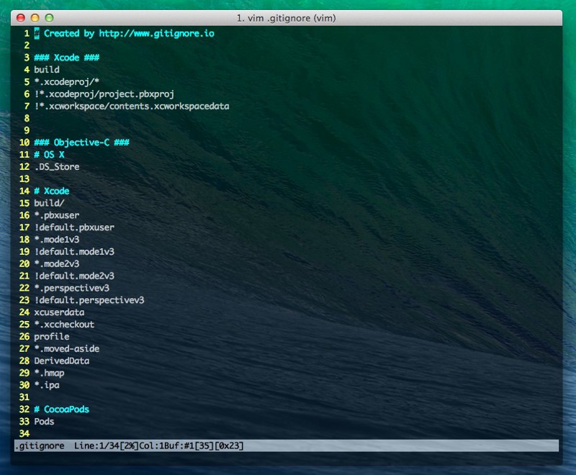Click the 'DerivedData' entry
The height and width of the screenshot is (475, 576).
click(x=61, y=361)
